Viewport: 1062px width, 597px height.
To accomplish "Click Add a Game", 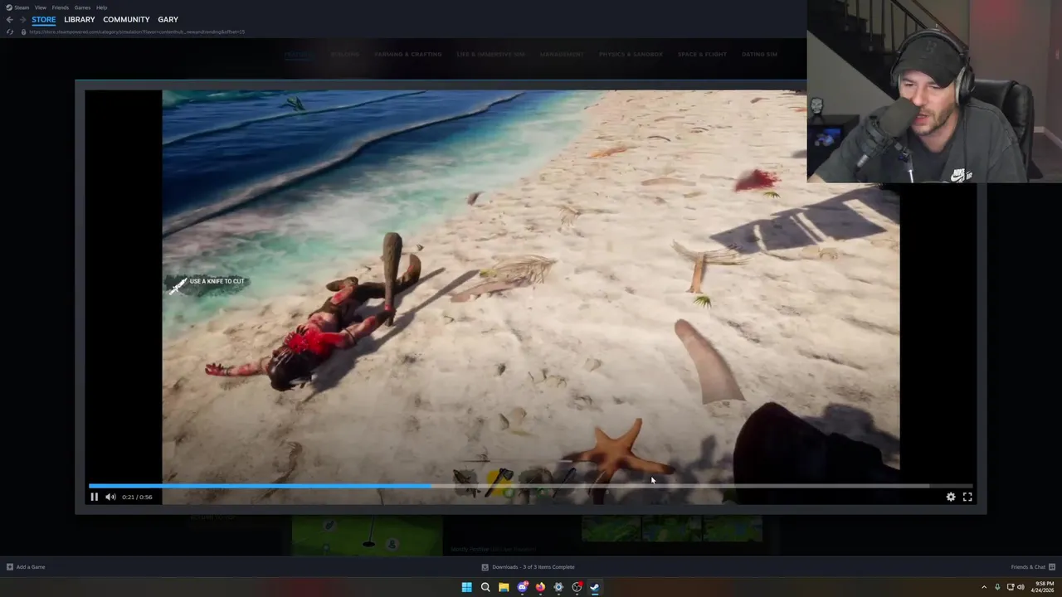I will click(26, 567).
